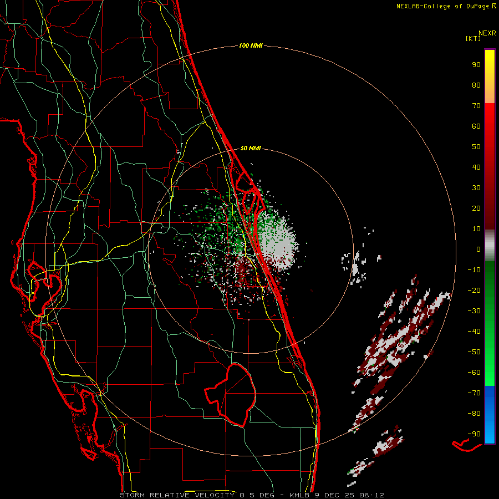Click the 80 value on the velocity scale

tap(476, 85)
